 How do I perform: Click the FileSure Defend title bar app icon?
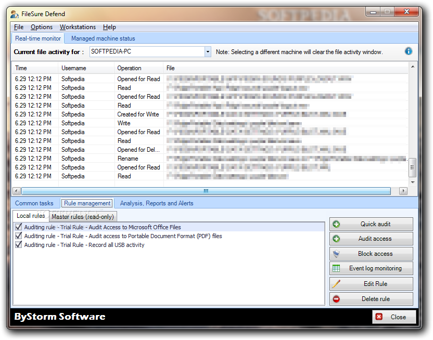coord(15,14)
